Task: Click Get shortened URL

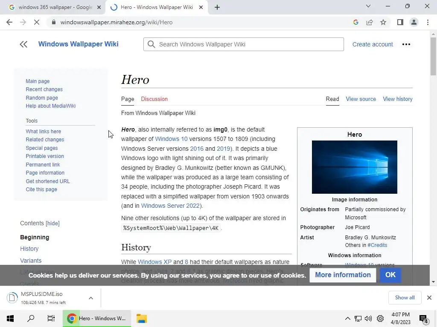Action: pyautogui.click(x=48, y=181)
